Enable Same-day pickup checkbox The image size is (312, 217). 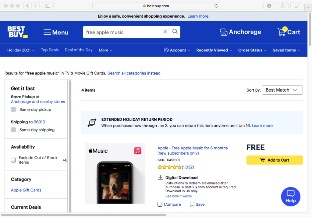click(x=13, y=110)
